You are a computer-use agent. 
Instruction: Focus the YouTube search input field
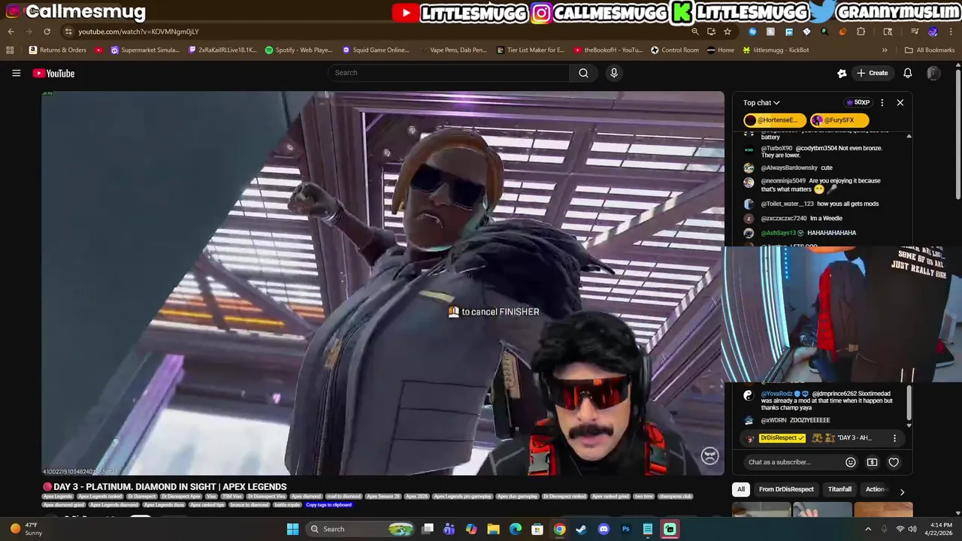click(x=449, y=73)
